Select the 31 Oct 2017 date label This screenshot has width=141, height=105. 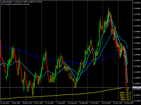(106, 103)
